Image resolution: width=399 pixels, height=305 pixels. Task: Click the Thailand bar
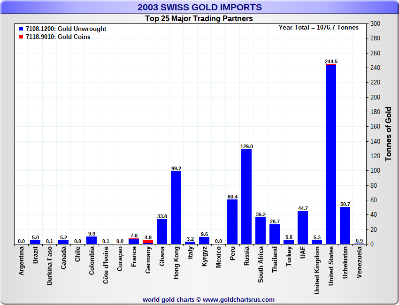tap(275, 235)
